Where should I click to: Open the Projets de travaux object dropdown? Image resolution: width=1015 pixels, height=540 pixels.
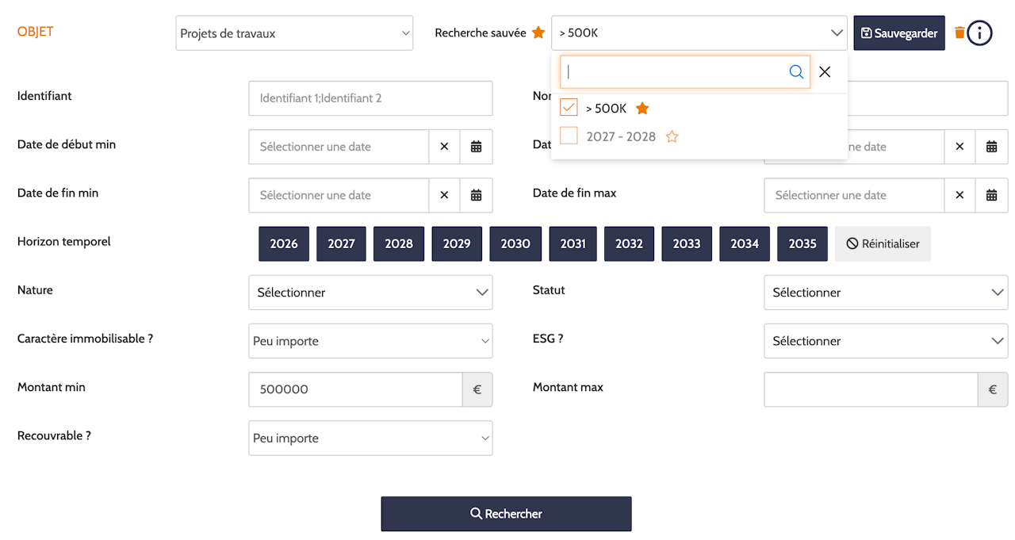tap(294, 33)
